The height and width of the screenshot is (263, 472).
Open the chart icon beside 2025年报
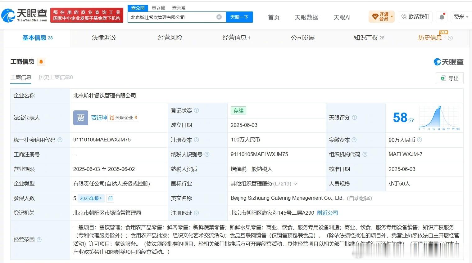click(111, 198)
